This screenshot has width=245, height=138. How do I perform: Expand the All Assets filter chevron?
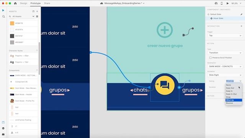click(x=33, y=16)
